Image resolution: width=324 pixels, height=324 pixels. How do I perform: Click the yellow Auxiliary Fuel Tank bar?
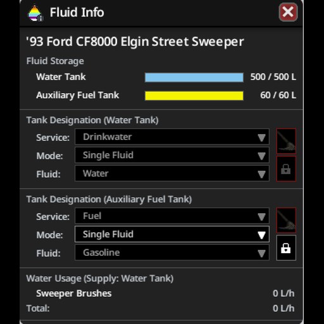(194, 96)
